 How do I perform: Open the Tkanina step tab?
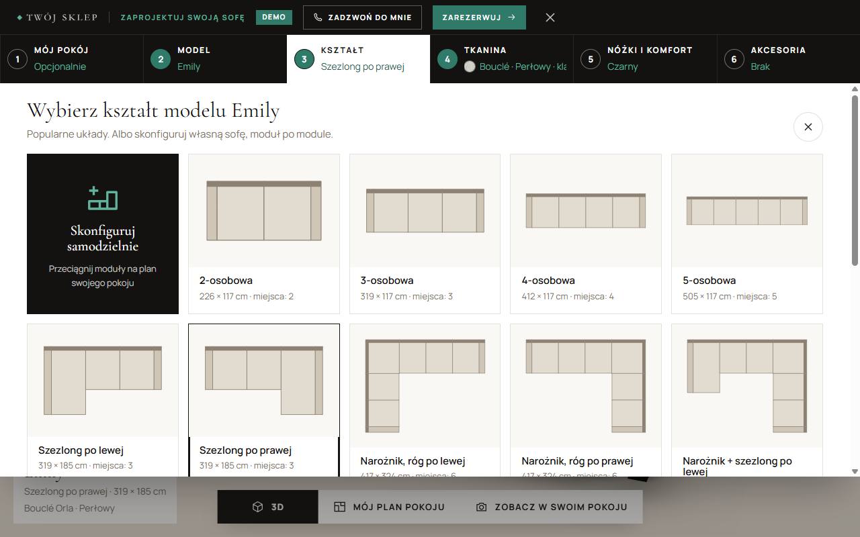[502, 59]
